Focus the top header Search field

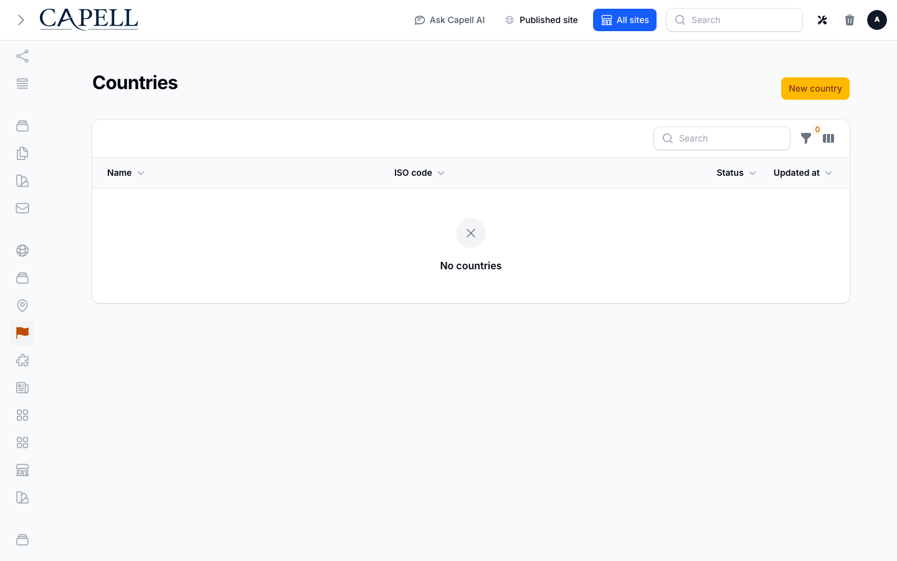pyautogui.click(x=734, y=20)
